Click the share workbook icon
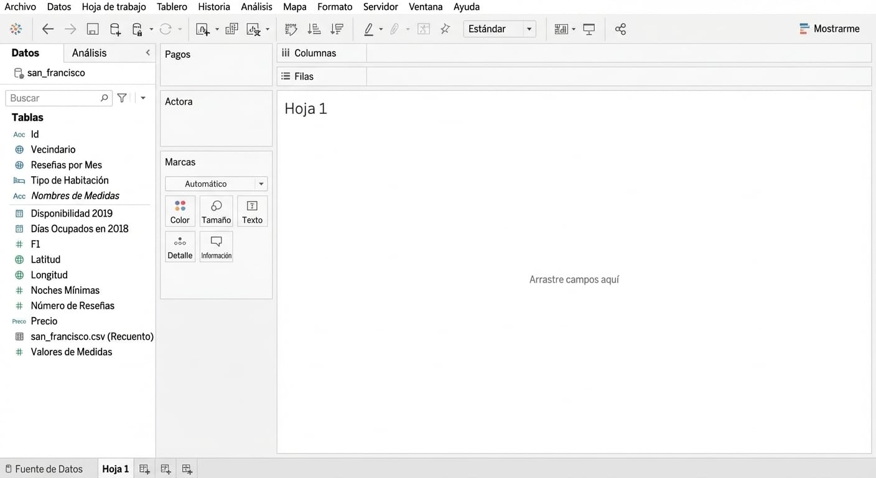 [x=620, y=29]
